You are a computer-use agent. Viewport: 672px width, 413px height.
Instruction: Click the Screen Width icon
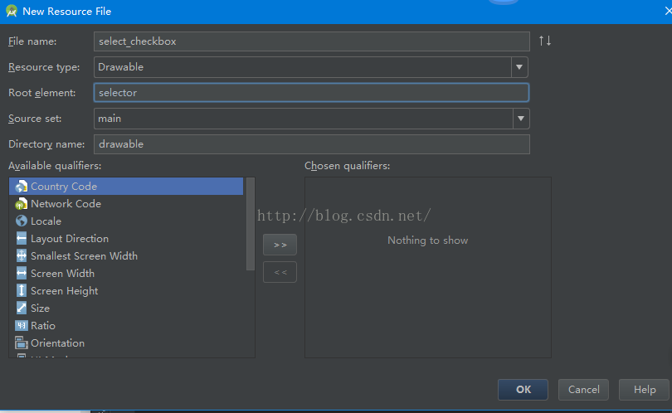point(21,274)
